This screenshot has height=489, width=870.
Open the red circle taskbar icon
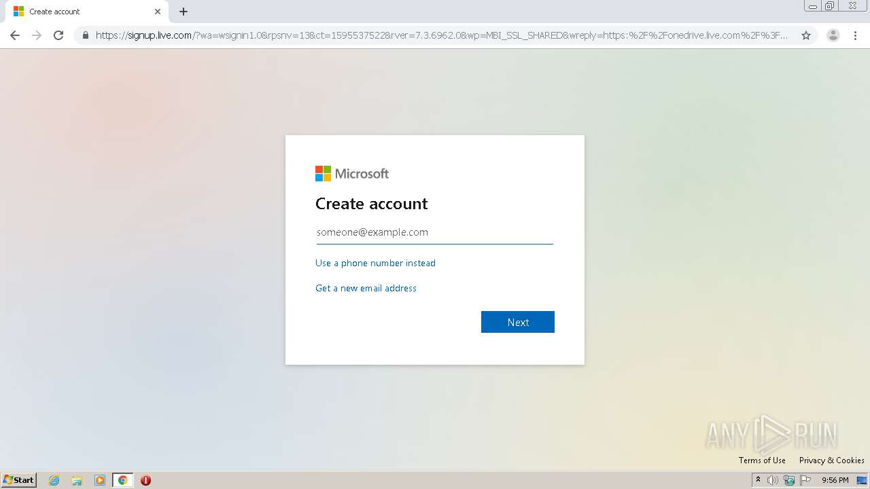coord(145,480)
